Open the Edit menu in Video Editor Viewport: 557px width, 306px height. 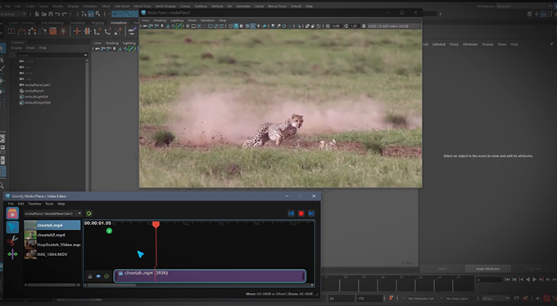coord(21,204)
